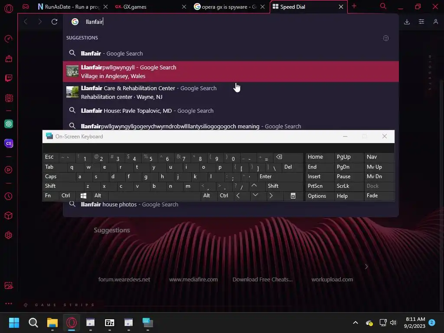Open File Explorer from taskbar
Image resolution: width=444 pixels, height=333 pixels.
(x=52, y=323)
